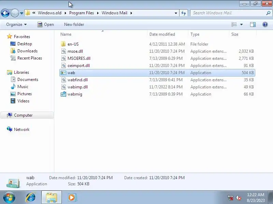Open the address bar history dropdown

coord(176,13)
